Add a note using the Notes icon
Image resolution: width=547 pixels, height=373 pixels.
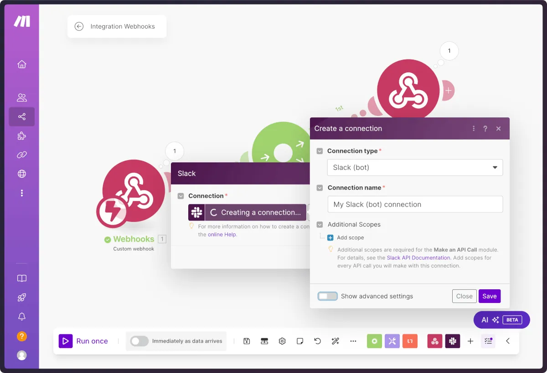300,341
